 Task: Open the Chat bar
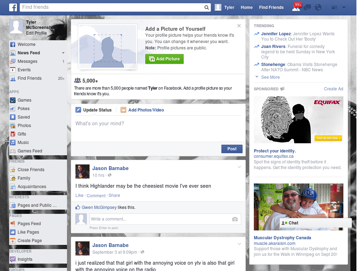click(316, 223)
